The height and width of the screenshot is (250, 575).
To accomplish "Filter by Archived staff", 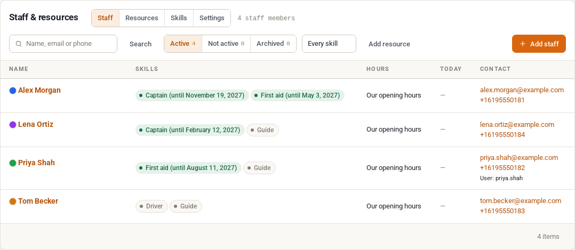I will [273, 44].
